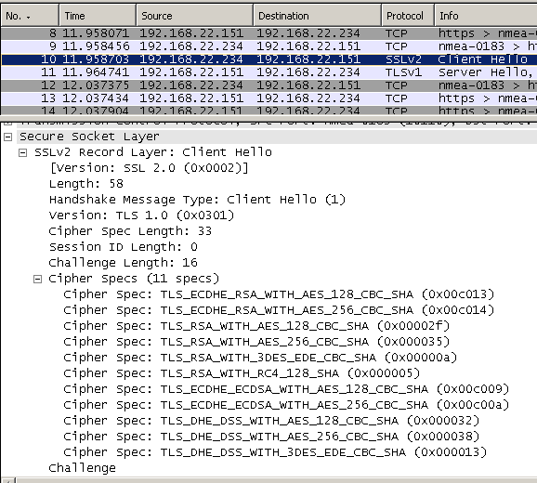Collapse the Secure Socket Layer tree node

[7, 137]
